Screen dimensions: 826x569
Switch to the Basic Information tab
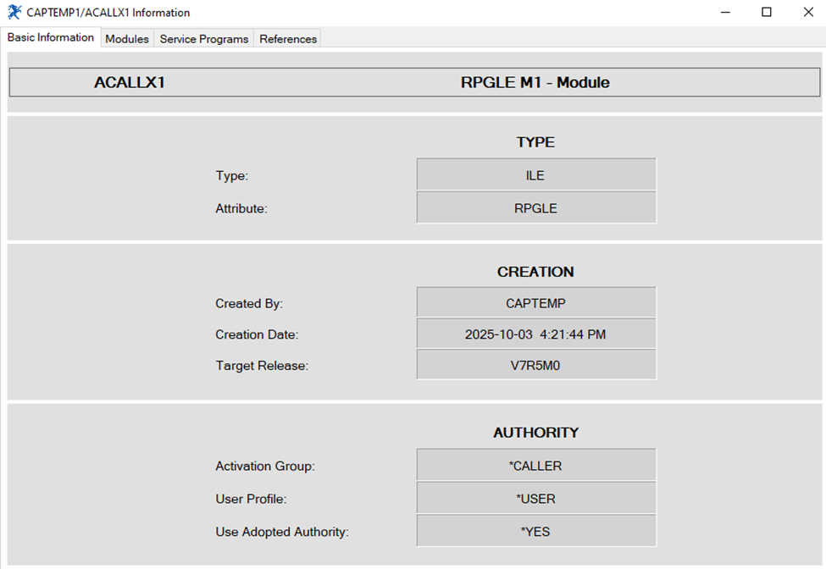(51, 38)
